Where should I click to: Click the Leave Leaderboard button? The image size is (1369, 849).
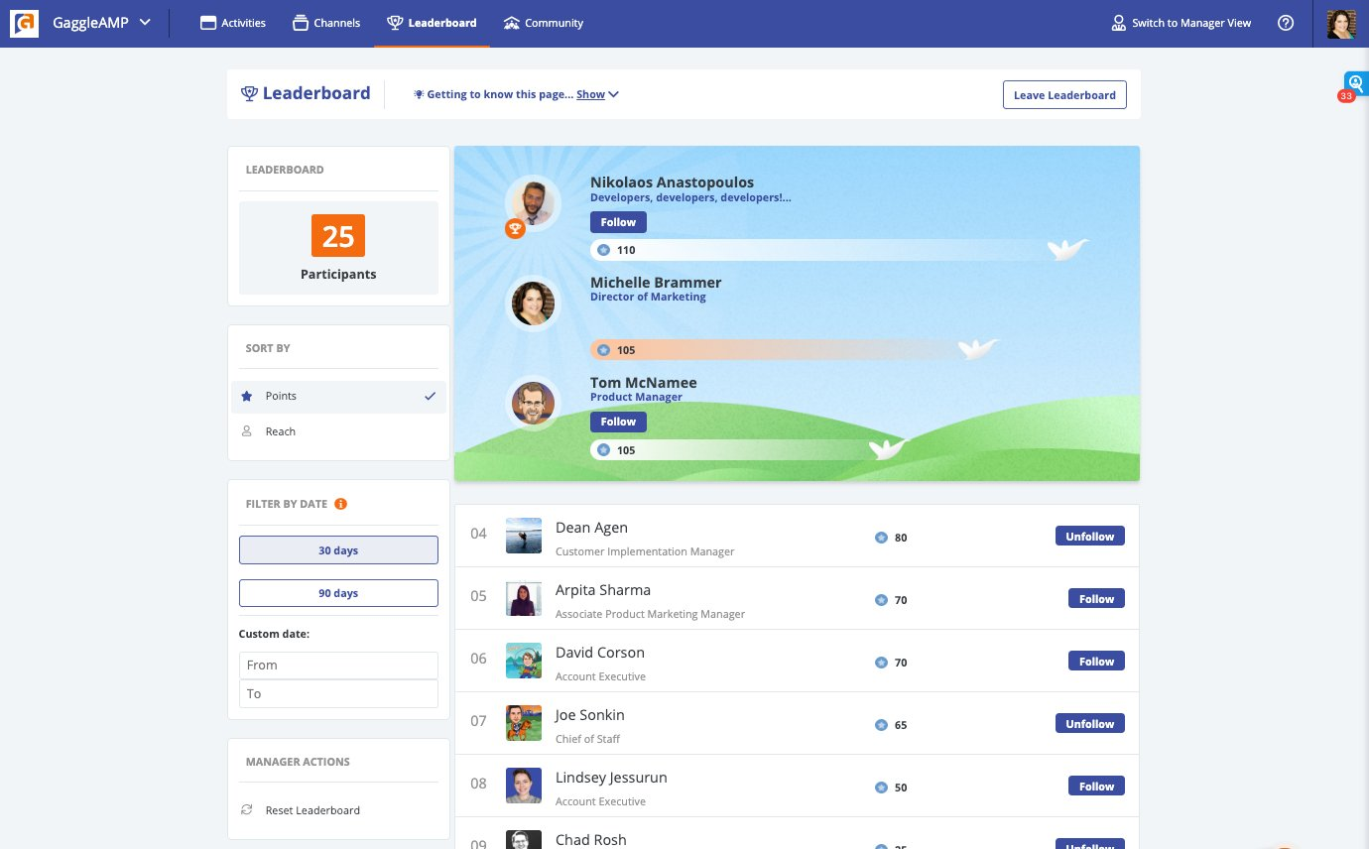pyautogui.click(x=1064, y=94)
